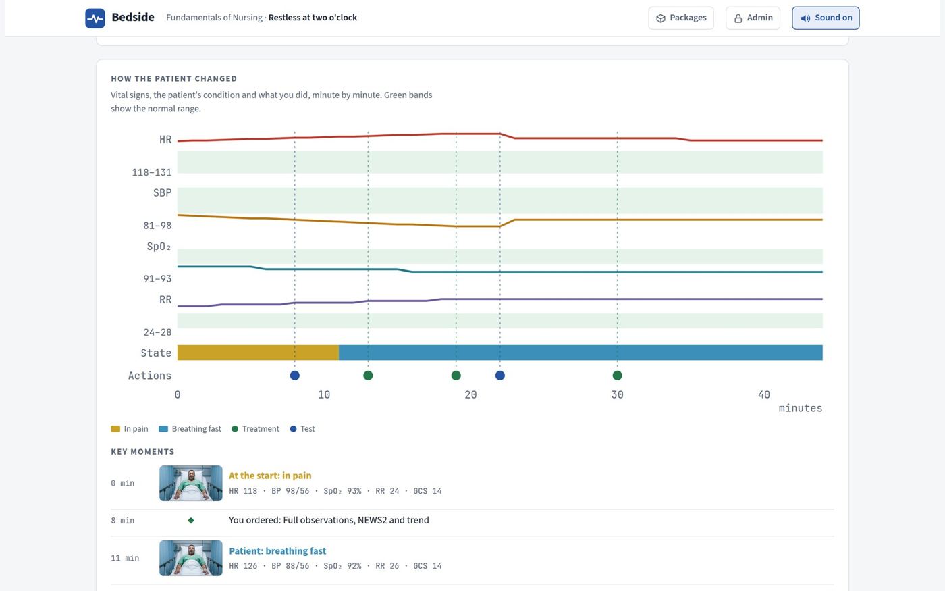Click the blue Breathing fast state bar

pyautogui.click(x=580, y=353)
